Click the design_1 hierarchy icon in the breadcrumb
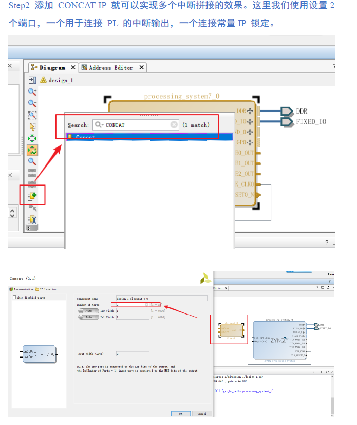 [x=43, y=80]
